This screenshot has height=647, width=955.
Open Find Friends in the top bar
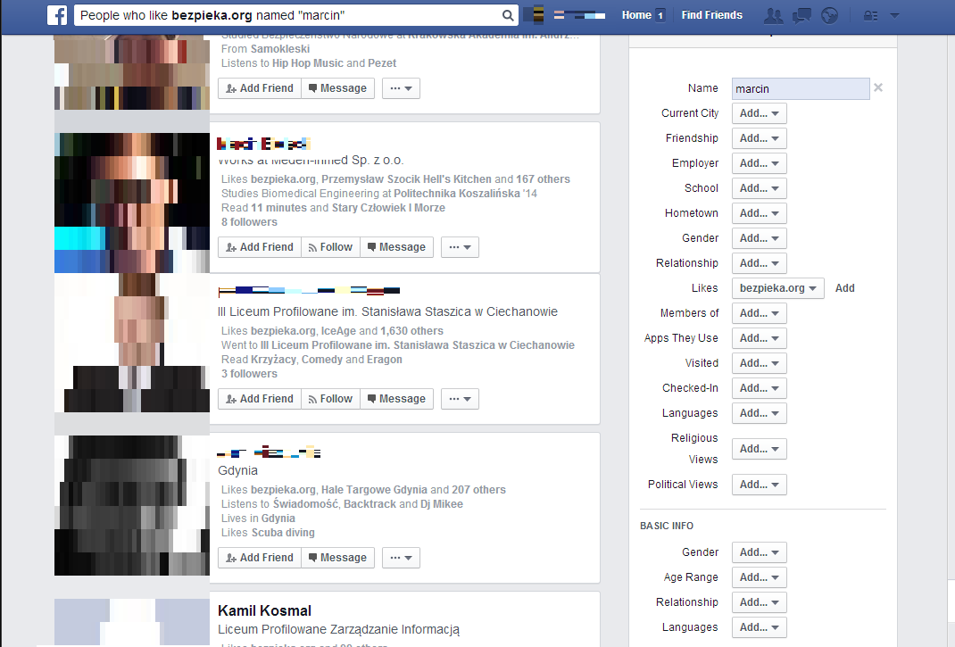pyautogui.click(x=712, y=15)
